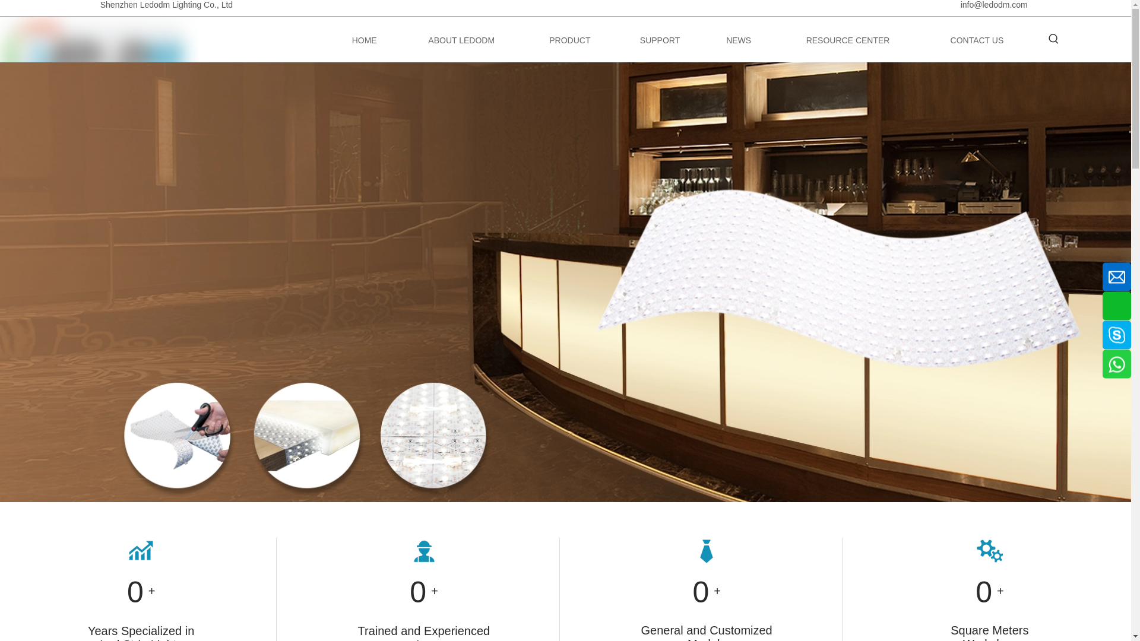Select the scissors cutting LED sheet thumbnail
Viewport: 1140px width, 641px height.
(x=177, y=436)
